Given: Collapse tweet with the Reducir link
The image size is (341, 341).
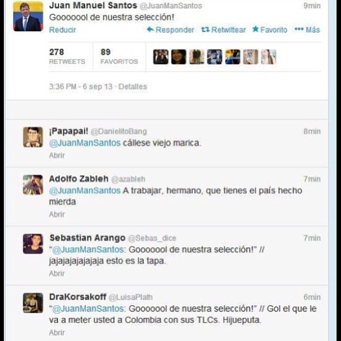Looking at the screenshot, I should (x=63, y=30).
